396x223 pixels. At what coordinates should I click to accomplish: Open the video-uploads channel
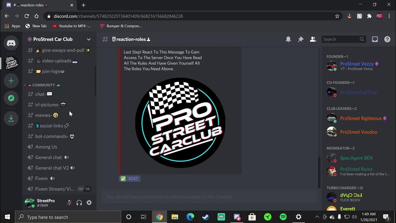click(x=59, y=61)
